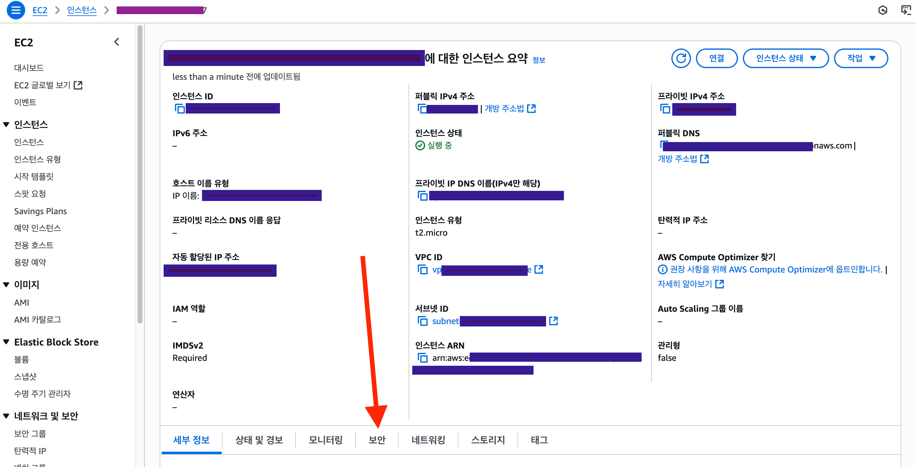Open 스팟 요청 in sidebar

click(x=30, y=193)
